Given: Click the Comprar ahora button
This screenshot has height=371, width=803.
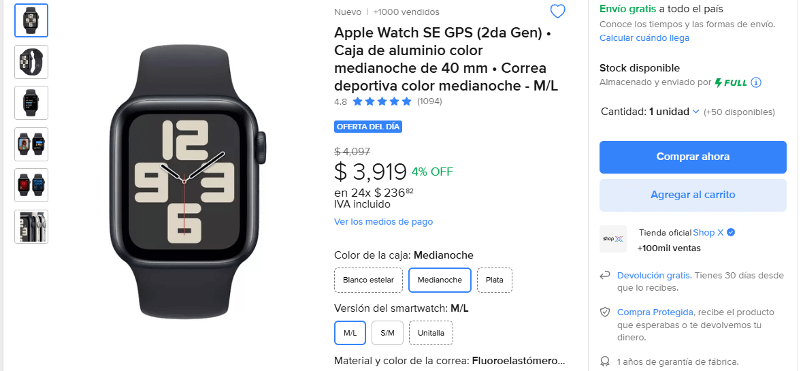Looking at the screenshot, I should tap(693, 157).
